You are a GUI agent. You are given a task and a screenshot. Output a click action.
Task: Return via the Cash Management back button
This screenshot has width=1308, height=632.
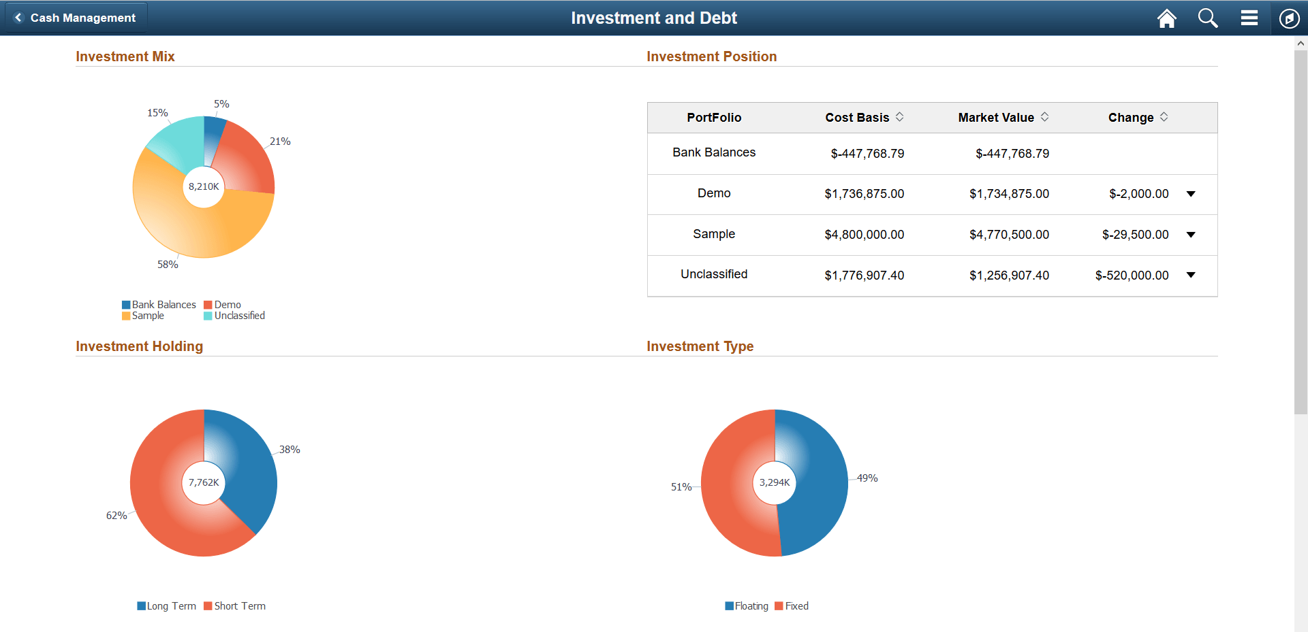coord(75,18)
